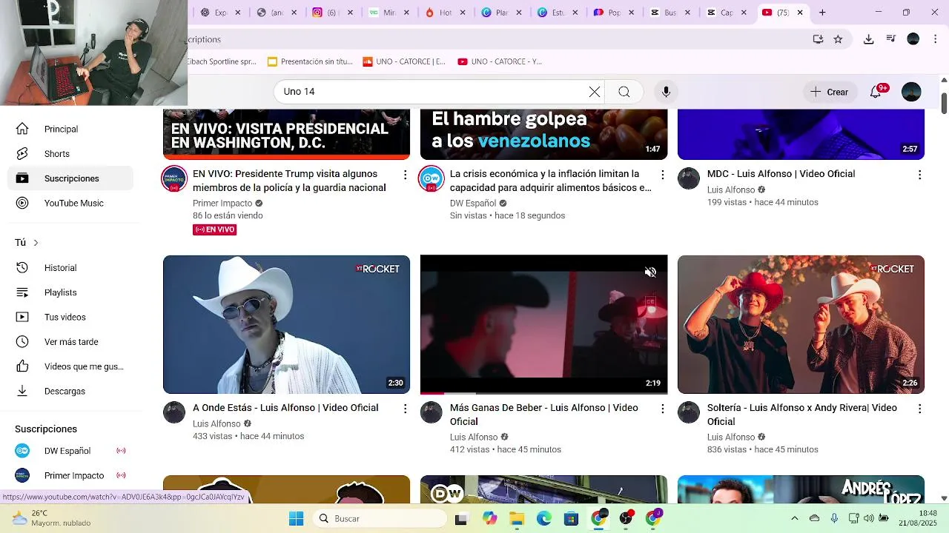949x533 pixels.
Task: Click the Crear button
Action: click(x=829, y=92)
